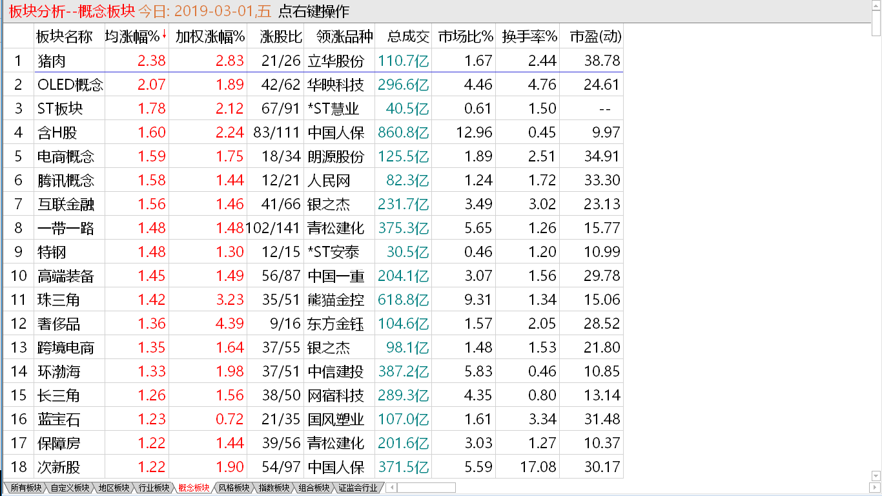Click leading stock 中国一重
882x496 pixels.
tap(336, 276)
